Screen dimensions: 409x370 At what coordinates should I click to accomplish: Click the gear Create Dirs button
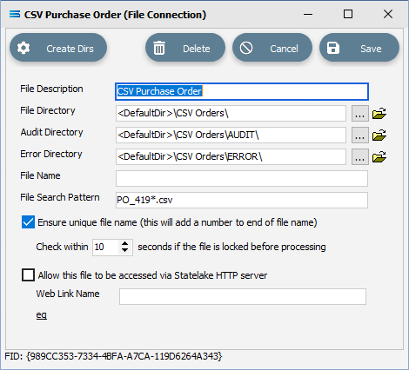pyautogui.click(x=58, y=48)
